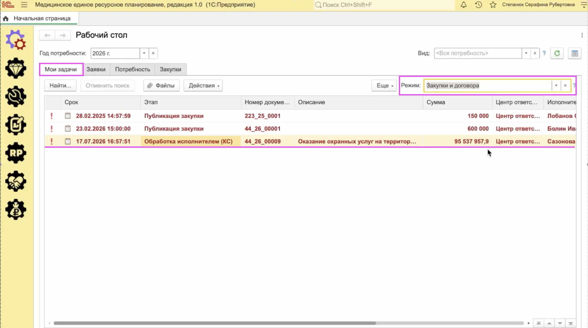Click the global search field

384,5
